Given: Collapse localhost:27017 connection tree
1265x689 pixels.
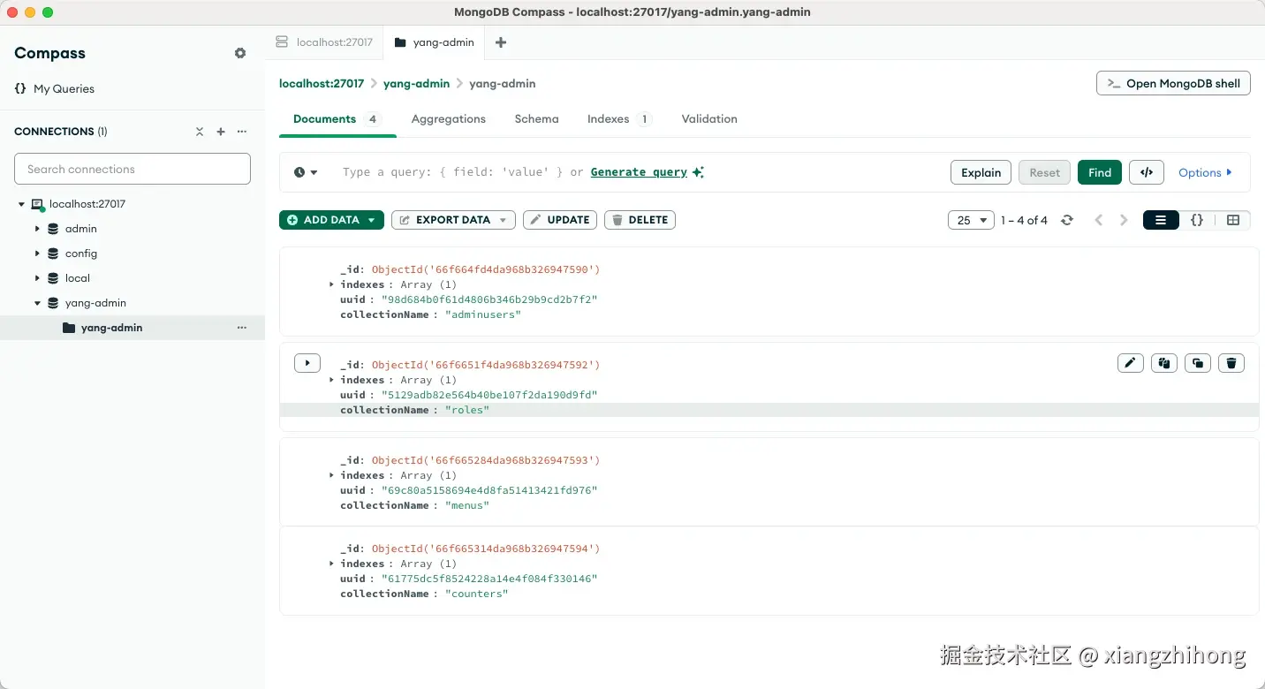Looking at the screenshot, I should coord(21,204).
